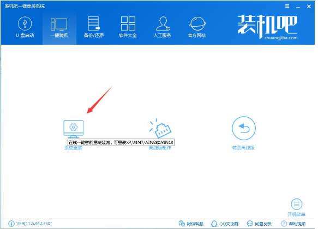Click the 装机吧 zhuangjiba.com logo
The height and width of the screenshot is (229, 318).
coord(268,27)
